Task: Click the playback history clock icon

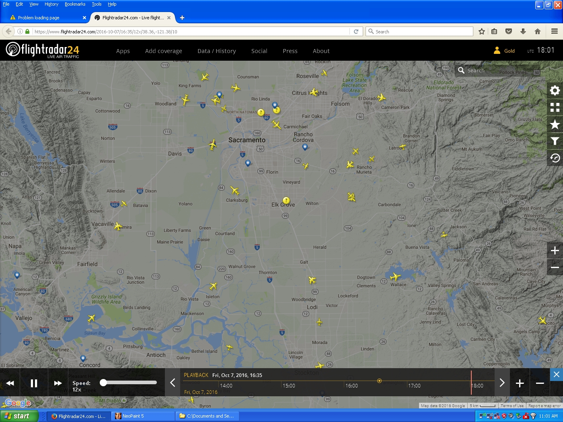Action: [x=555, y=158]
